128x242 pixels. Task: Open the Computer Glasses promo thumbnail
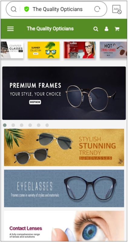click(x=12, y=50)
